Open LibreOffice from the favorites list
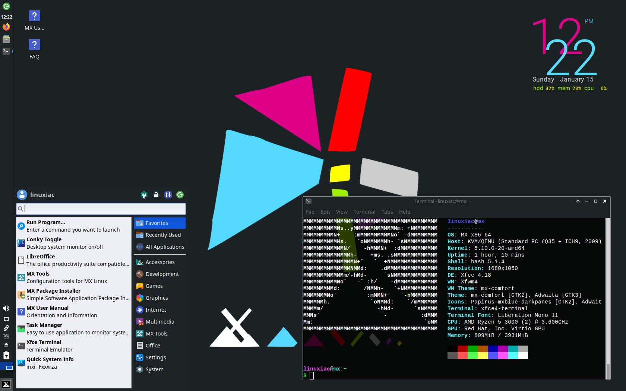The height and width of the screenshot is (391, 626). tap(74, 260)
